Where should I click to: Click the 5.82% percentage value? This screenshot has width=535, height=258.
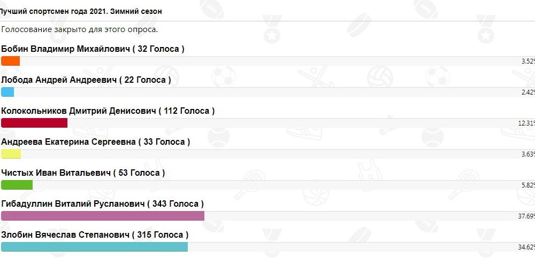[x=528, y=185]
